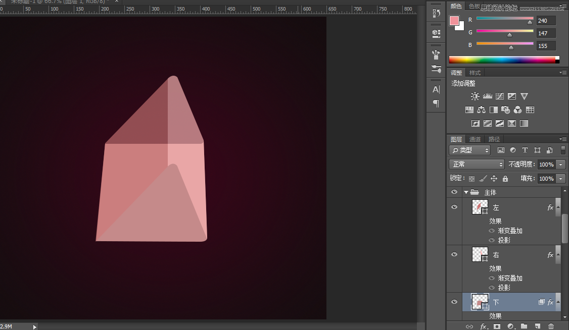Collapse the 主体 group
This screenshot has width=569, height=330.
[x=466, y=192]
